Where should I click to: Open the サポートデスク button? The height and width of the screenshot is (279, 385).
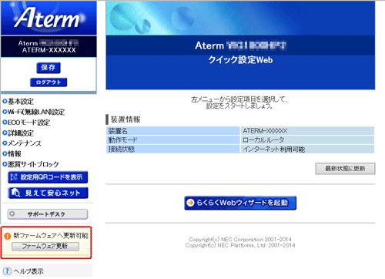coord(48,214)
